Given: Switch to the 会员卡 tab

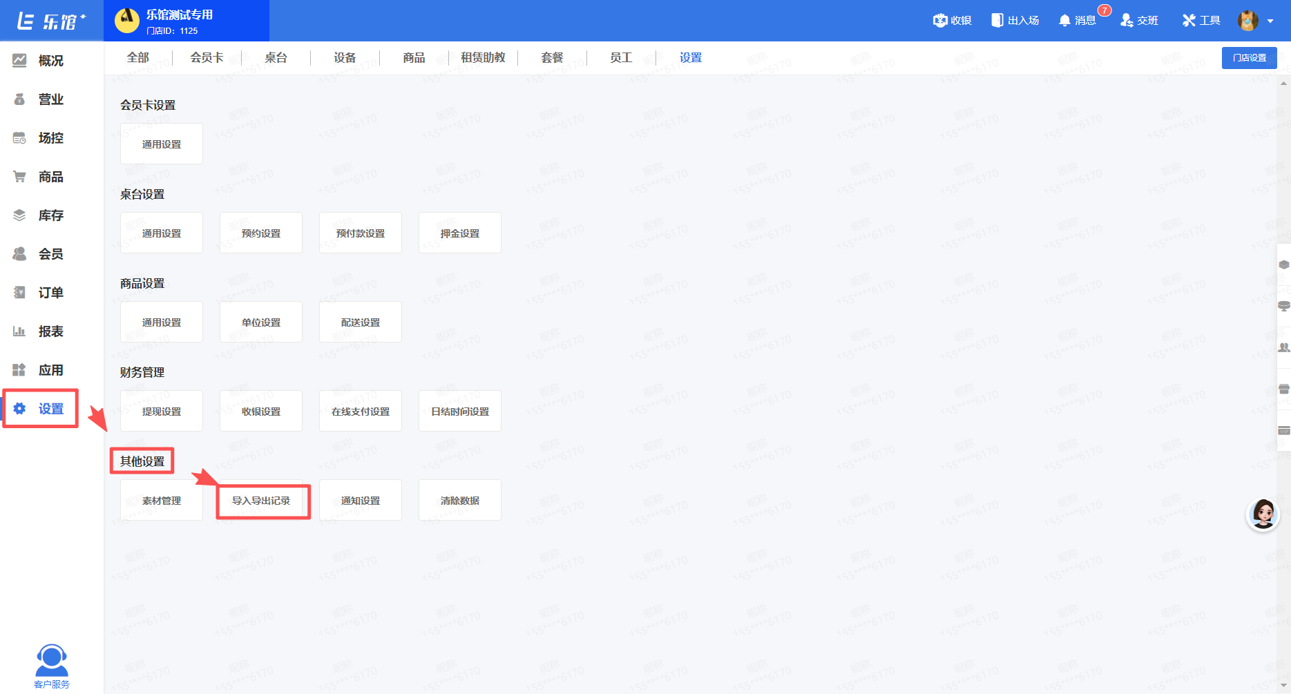Looking at the screenshot, I should pos(207,58).
